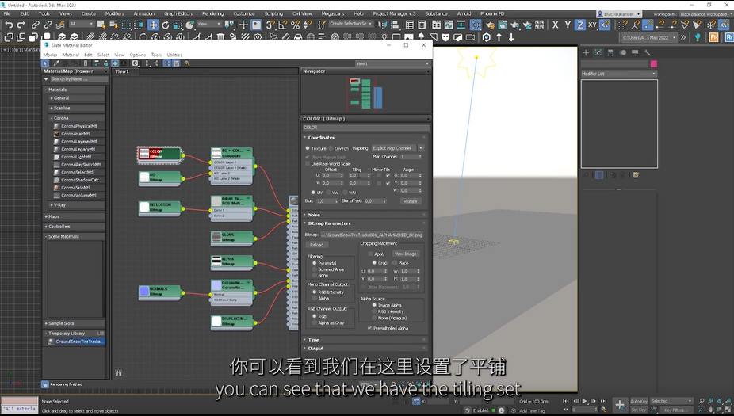This screenshot has width=734, height=416.
Task: Click the Redo arrow in main toolbar
Action: [21, 25]
